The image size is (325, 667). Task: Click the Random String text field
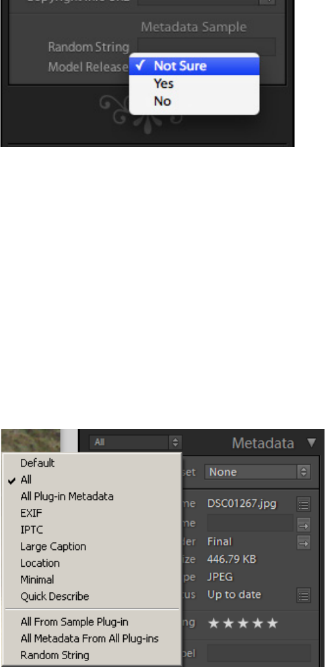coord(206,47)
